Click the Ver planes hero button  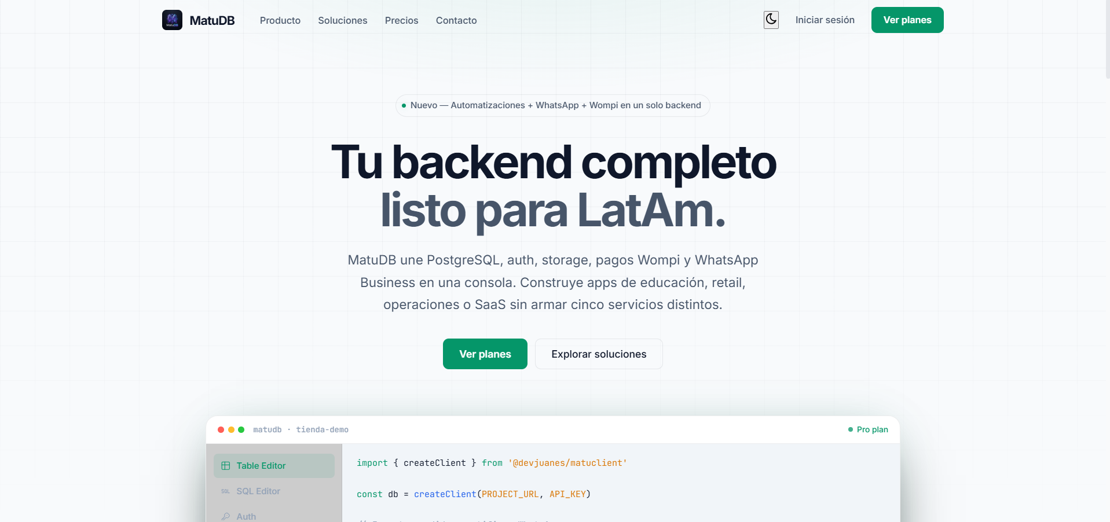pos(485,354)
